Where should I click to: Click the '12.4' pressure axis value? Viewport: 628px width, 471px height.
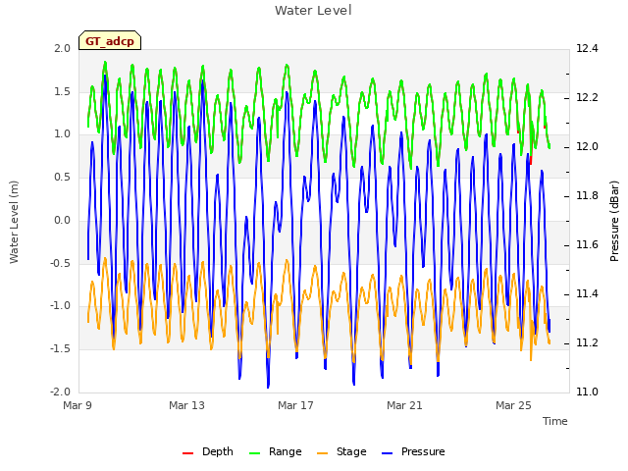[587, 48]
